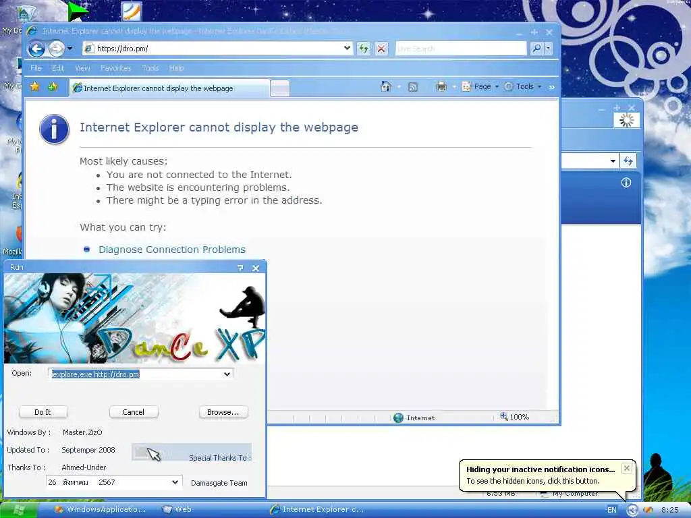Click the Start button

(x=19, y=510)
